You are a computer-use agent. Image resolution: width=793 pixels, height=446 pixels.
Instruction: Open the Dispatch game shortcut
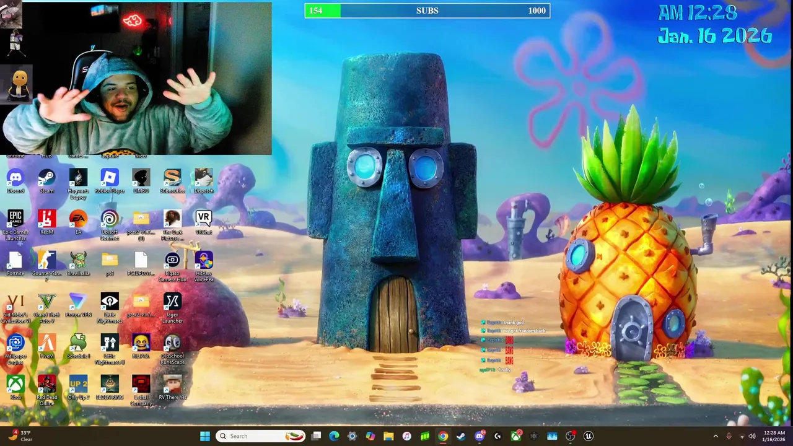pyautogui.click(x=204, y=181)
